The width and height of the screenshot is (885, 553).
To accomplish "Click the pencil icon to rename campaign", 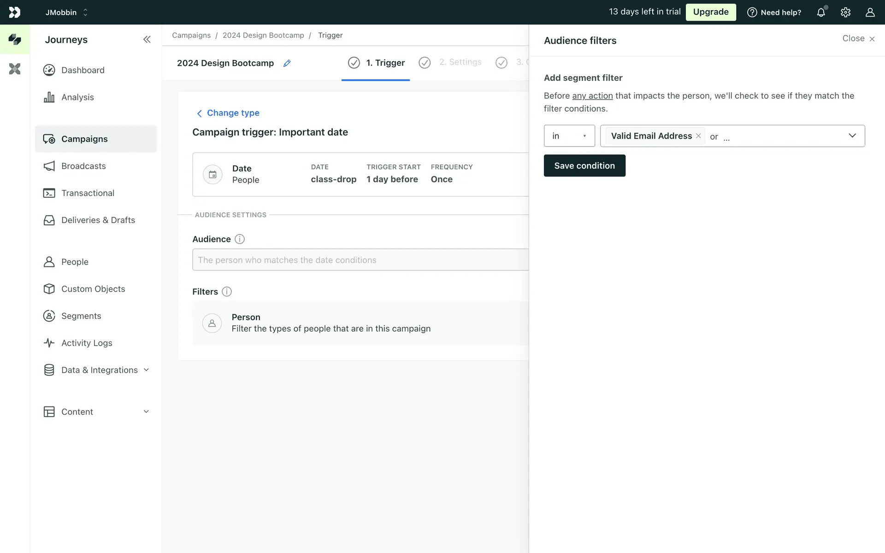I will click(287, 63).
